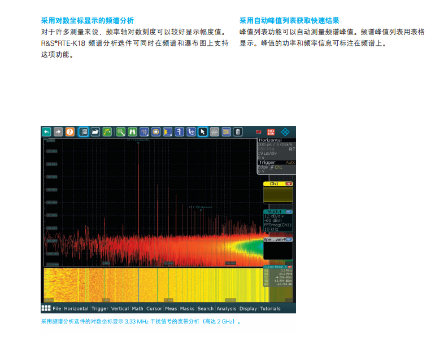Open the Search menu
Screen dimensions: 444x341
pyautogui.click(x=206, y=308)
